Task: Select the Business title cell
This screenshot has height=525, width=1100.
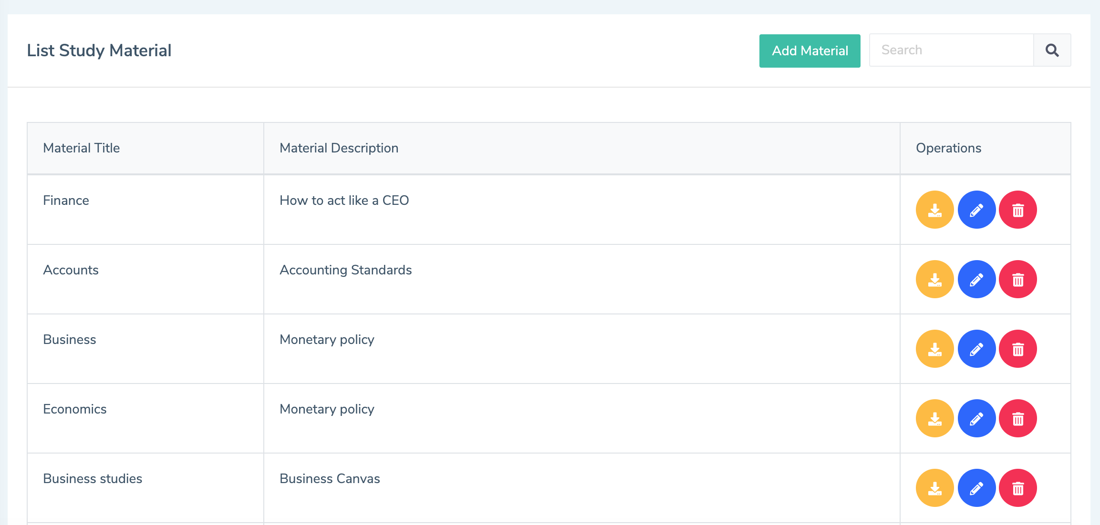Action: click(145, 349)
